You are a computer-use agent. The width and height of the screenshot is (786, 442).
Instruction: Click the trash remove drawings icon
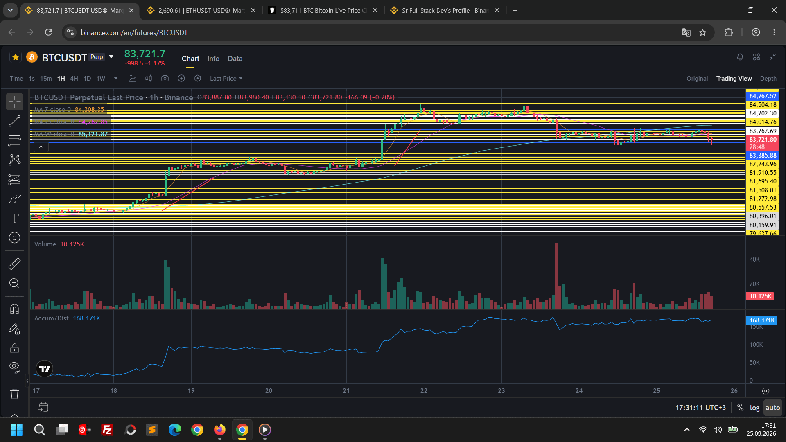tap(14, 394)
